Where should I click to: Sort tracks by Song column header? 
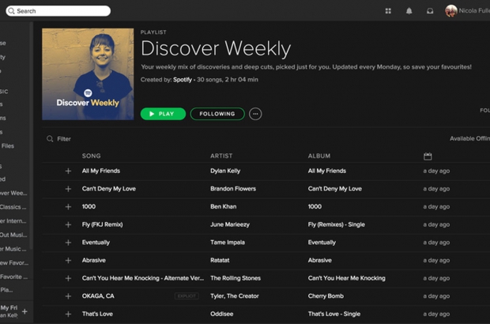pos(92,156)
